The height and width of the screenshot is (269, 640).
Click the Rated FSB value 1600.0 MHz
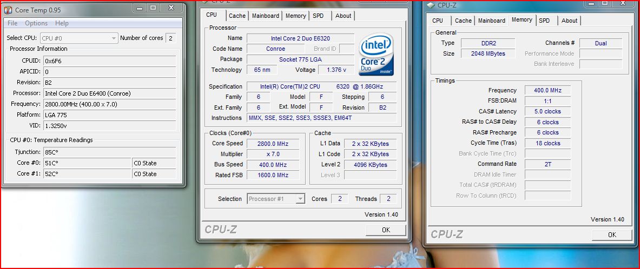pos(273,175)
